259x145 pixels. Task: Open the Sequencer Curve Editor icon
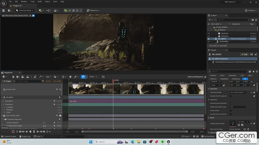(x=103, y=77)
